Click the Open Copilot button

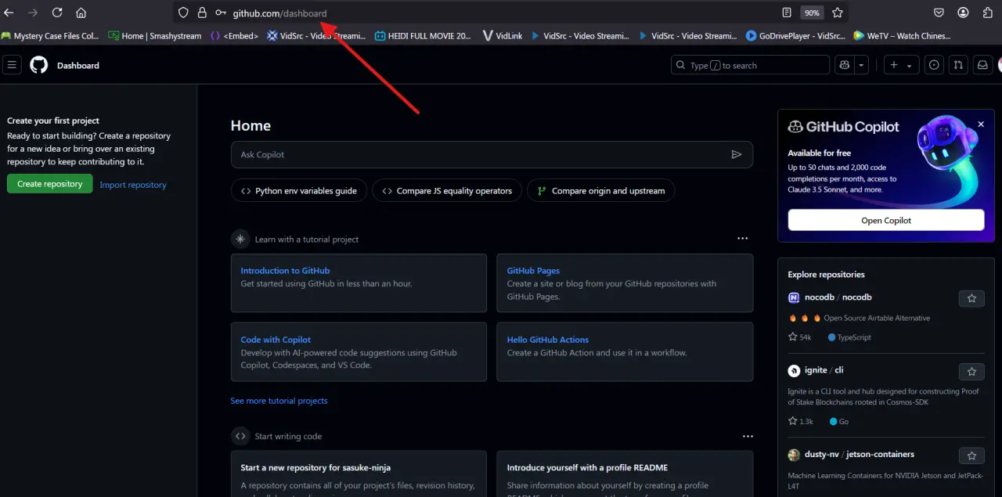click(886, 220)
